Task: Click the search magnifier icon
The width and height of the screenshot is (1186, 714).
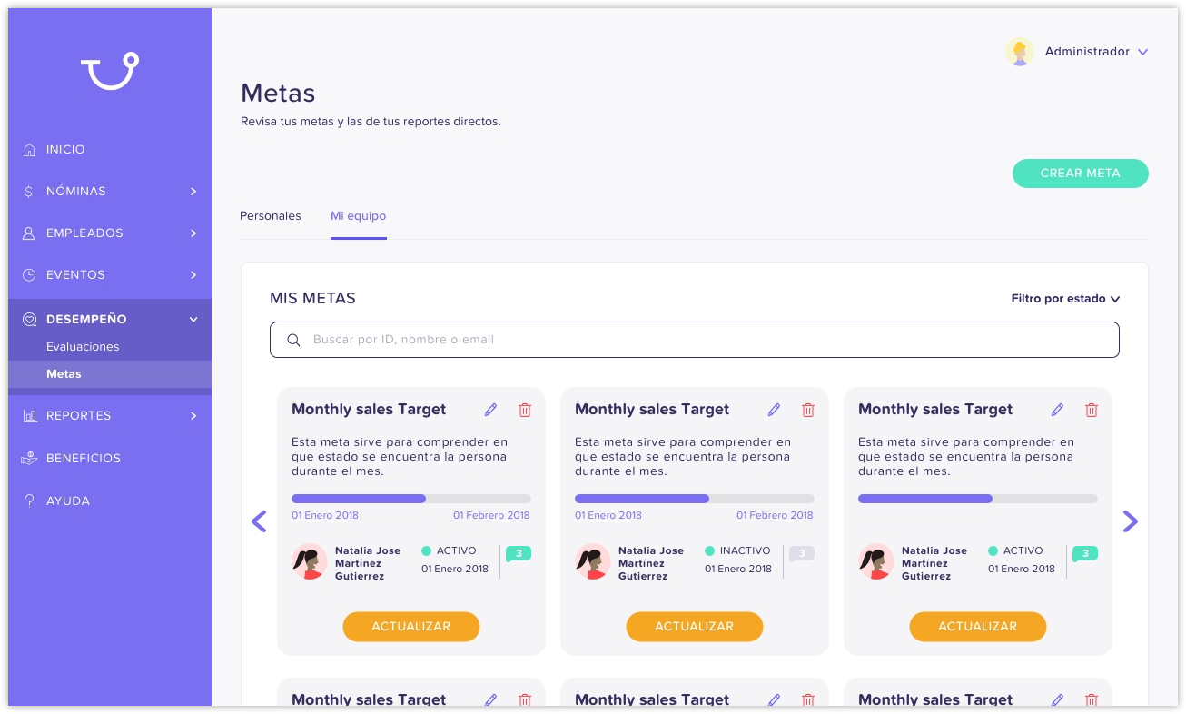Action: (293, 340)
